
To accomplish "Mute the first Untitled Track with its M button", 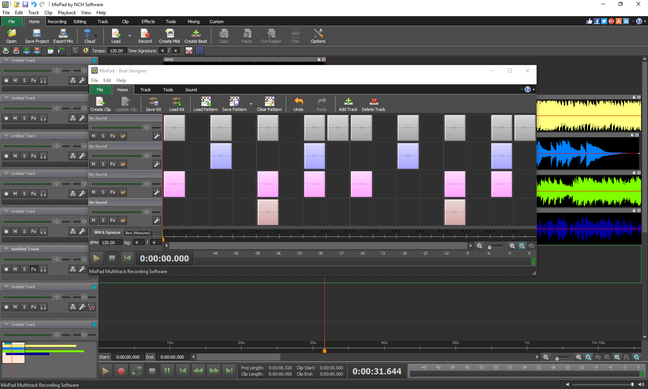I will 15,80.
